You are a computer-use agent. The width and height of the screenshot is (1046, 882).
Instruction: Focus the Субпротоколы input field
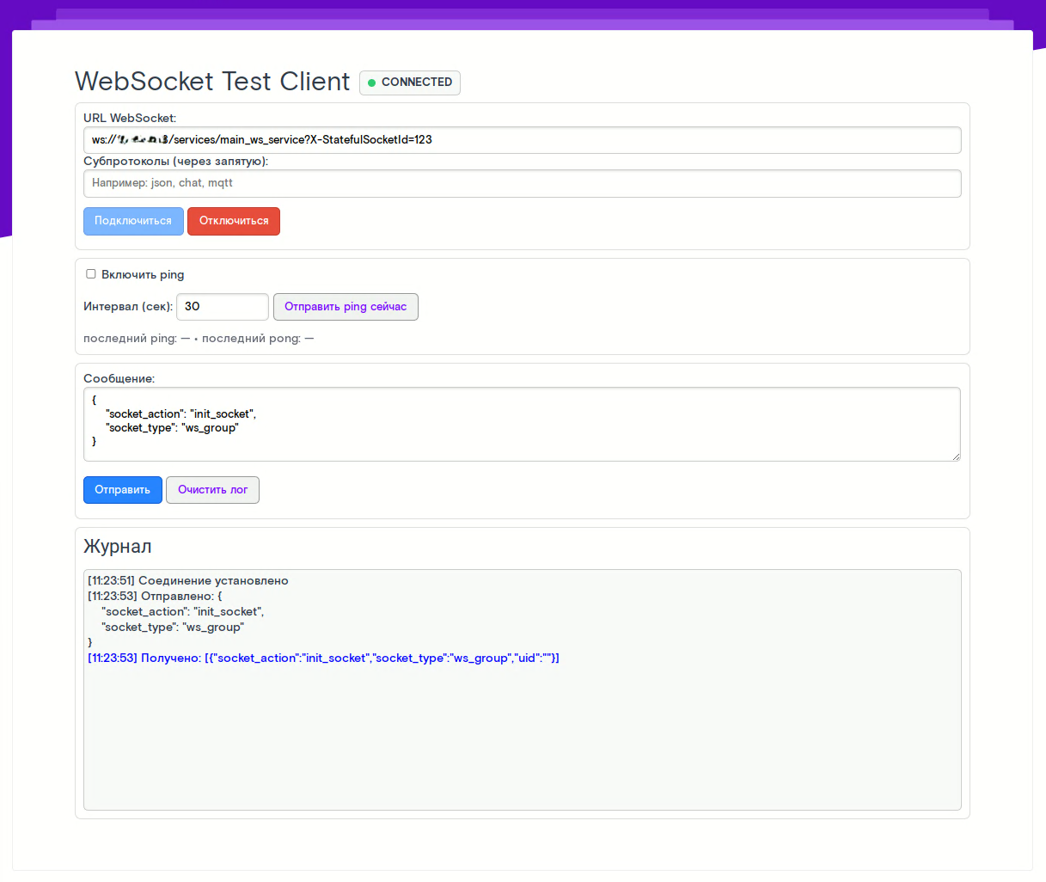point(522,183)
